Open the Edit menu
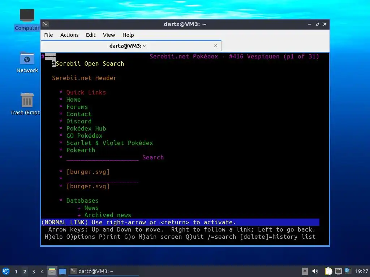The image size is (370, 277). coord(91,35)
